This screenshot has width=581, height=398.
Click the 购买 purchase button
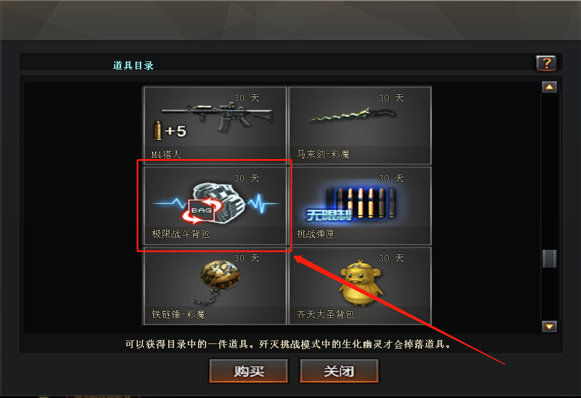tap(249, 370)
